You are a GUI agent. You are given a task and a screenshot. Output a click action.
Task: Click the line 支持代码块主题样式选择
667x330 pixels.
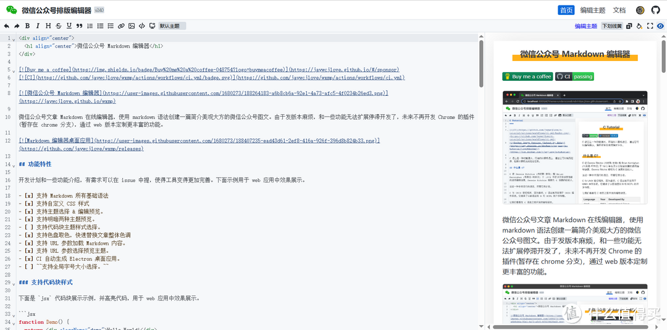[x=61, y=227]
